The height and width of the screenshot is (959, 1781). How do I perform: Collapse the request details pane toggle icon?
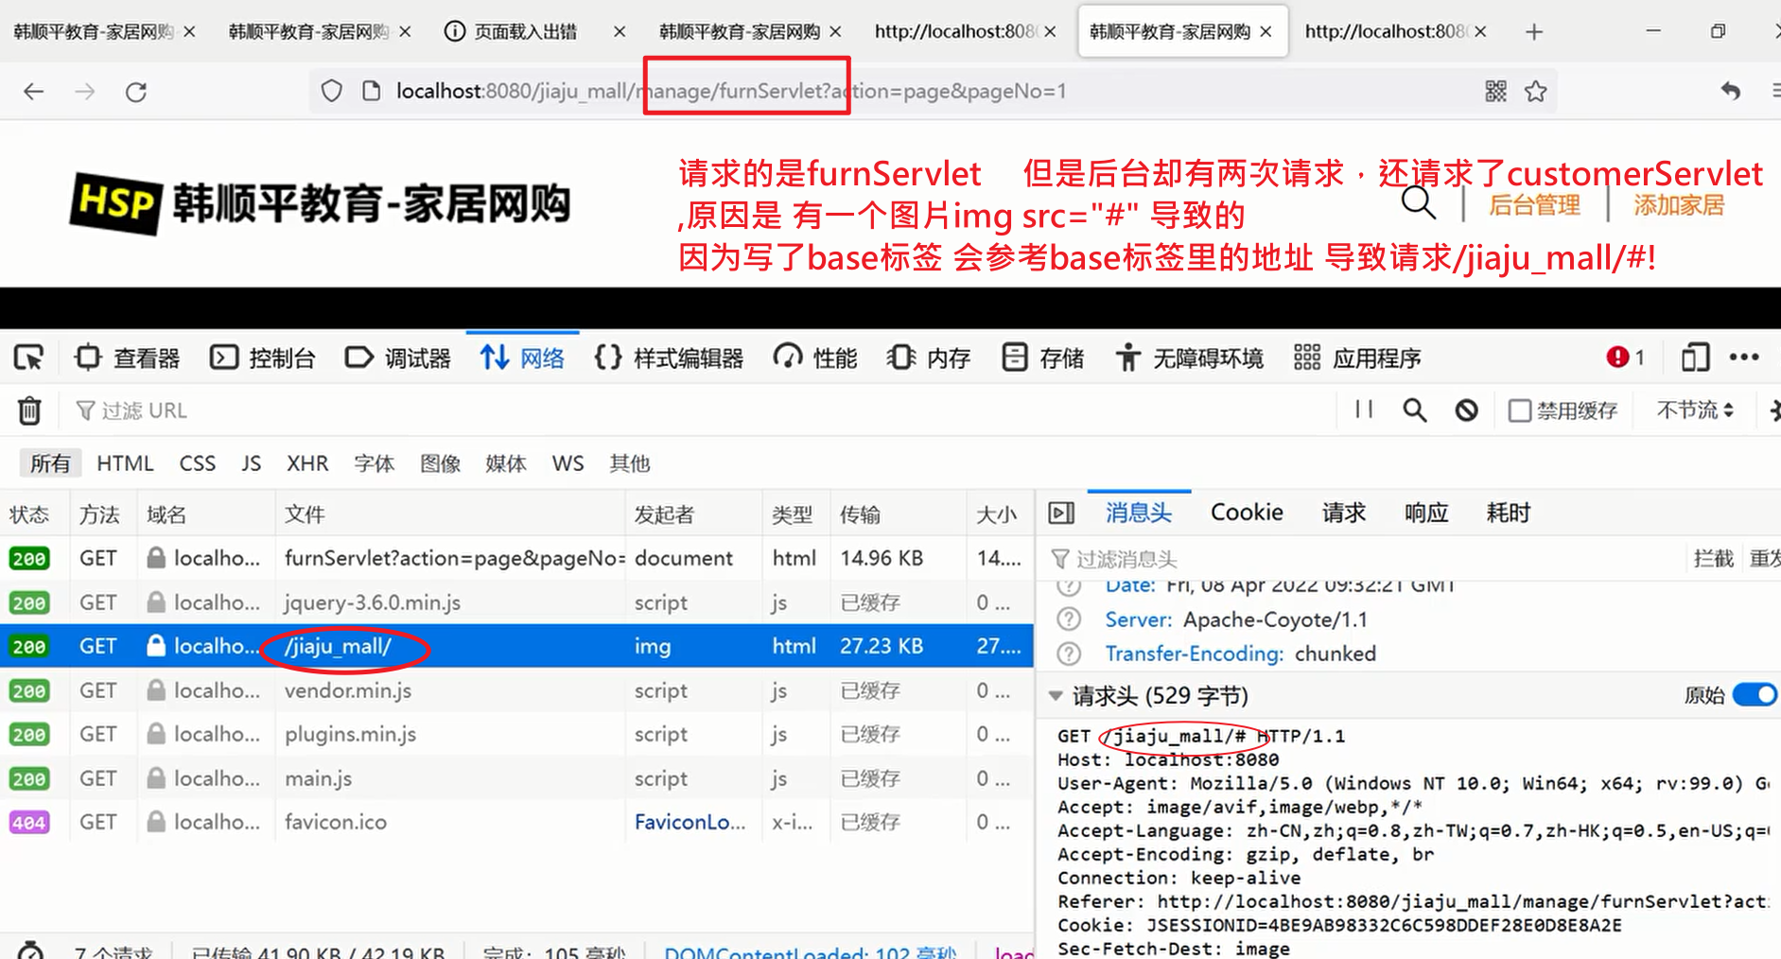click(x=1061, y=513)
